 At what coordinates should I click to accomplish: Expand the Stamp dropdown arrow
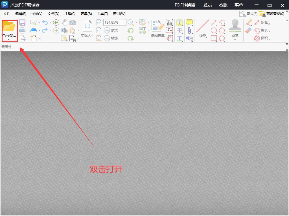(235, 39)
